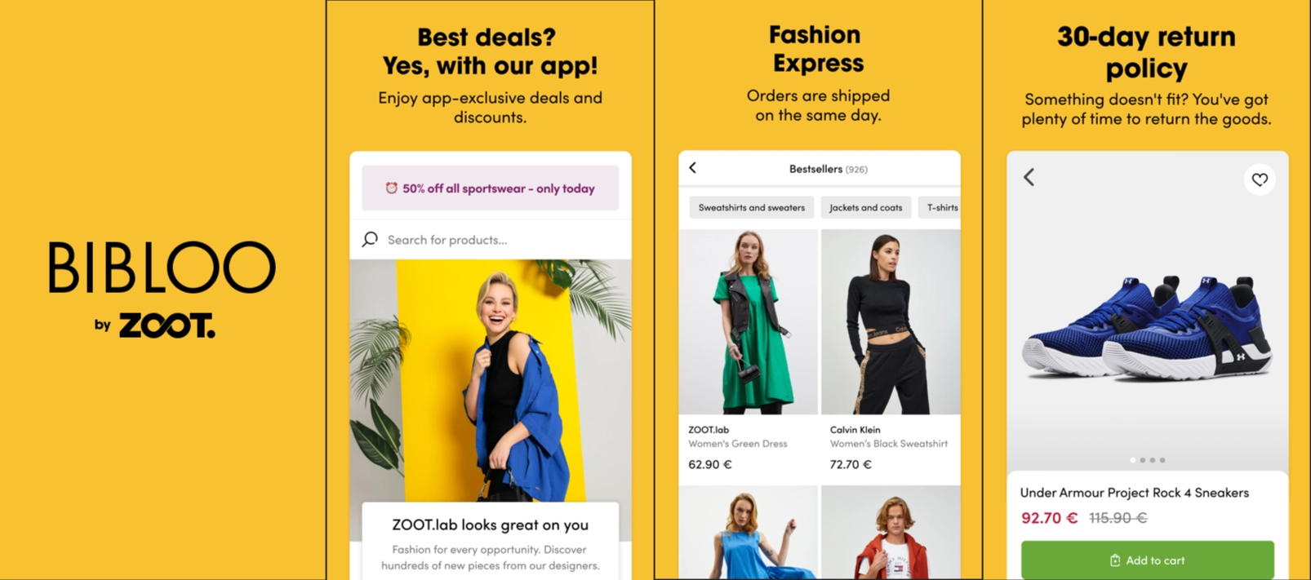
Task: Tap the heart favorite icon above sneakers
Action: [1260, 179]
